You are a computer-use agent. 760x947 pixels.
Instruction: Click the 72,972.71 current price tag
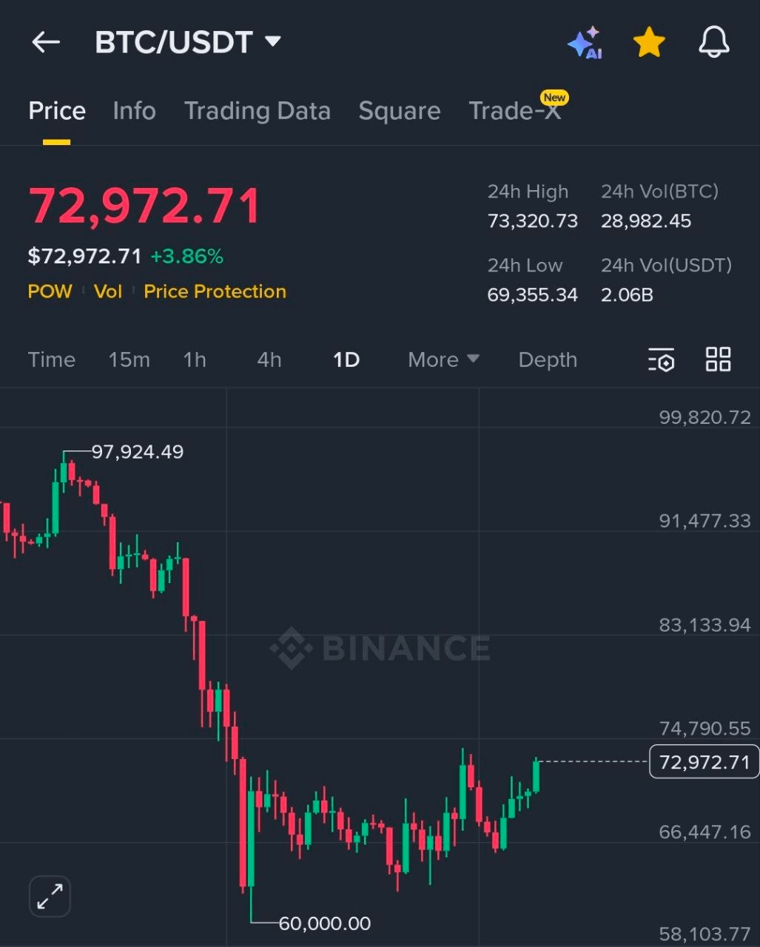pyautogui.click(x=703, y=762)
